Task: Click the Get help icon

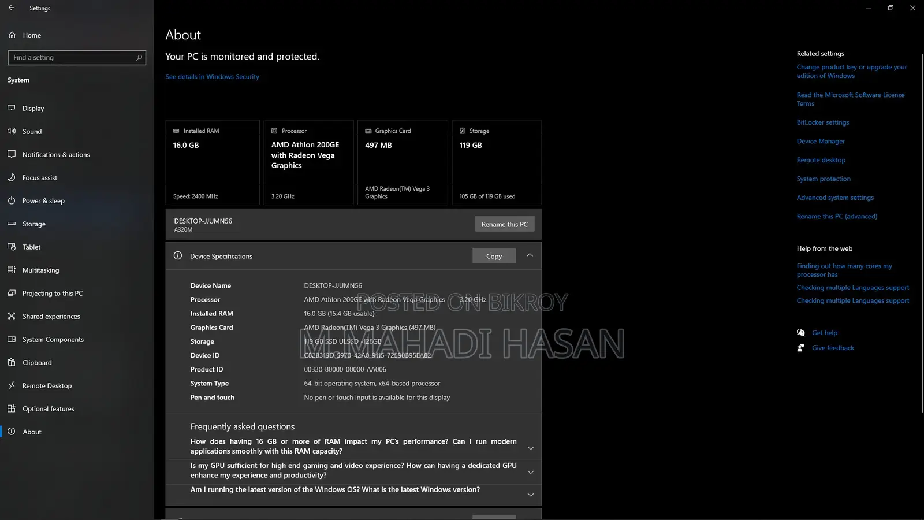Action: point(801,332)
